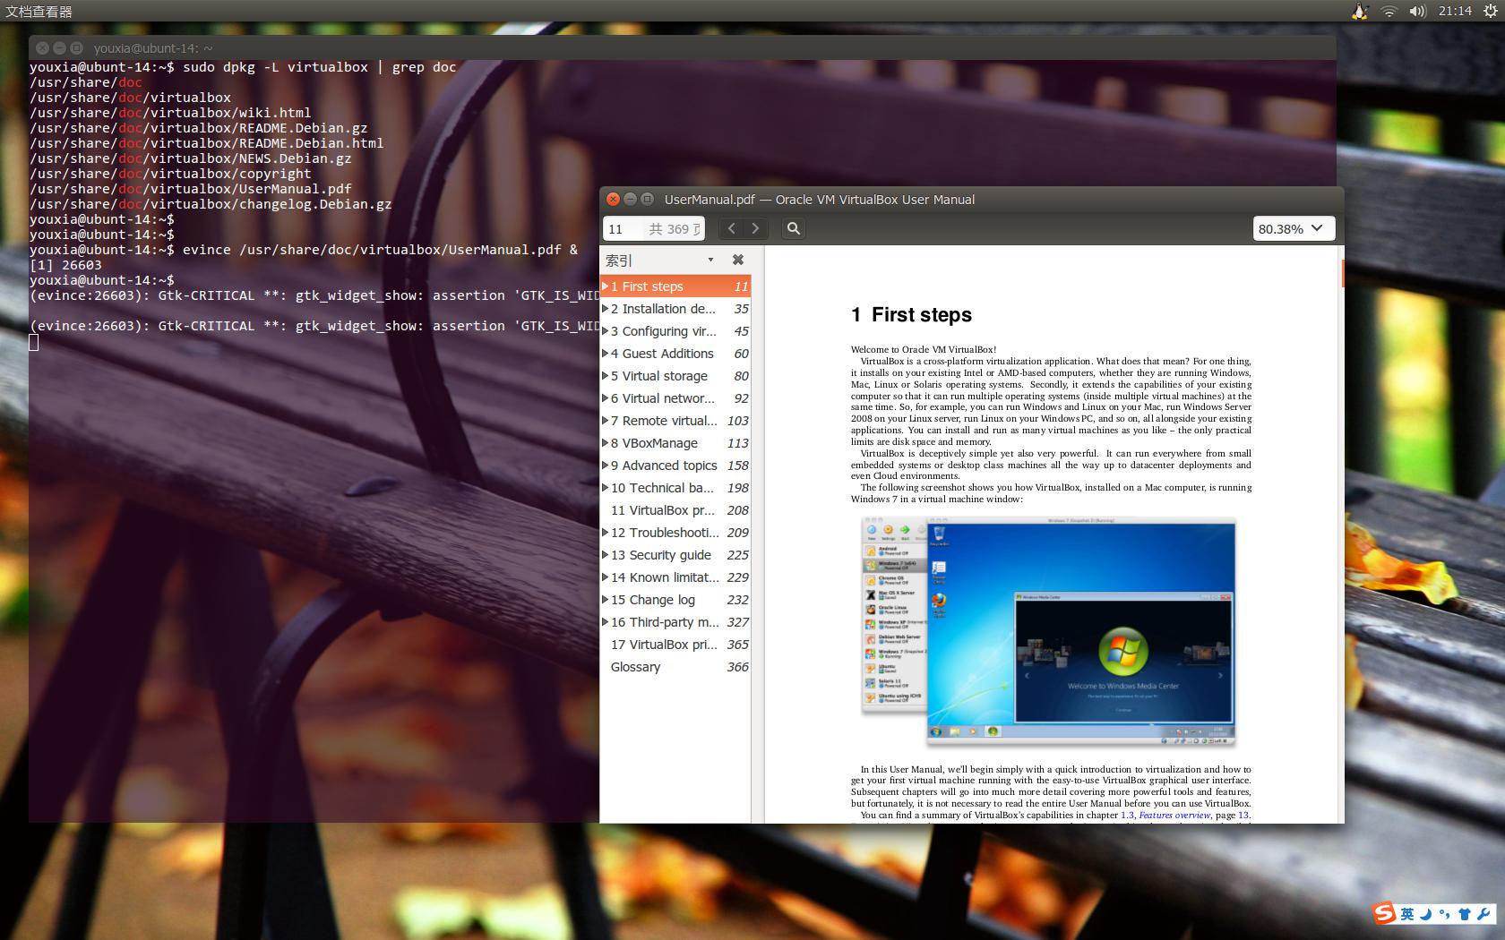Open the 文档查看器 menu in the top bar
The height and width of the screenshot is (940, 1505).
click(x=36, y=12)
